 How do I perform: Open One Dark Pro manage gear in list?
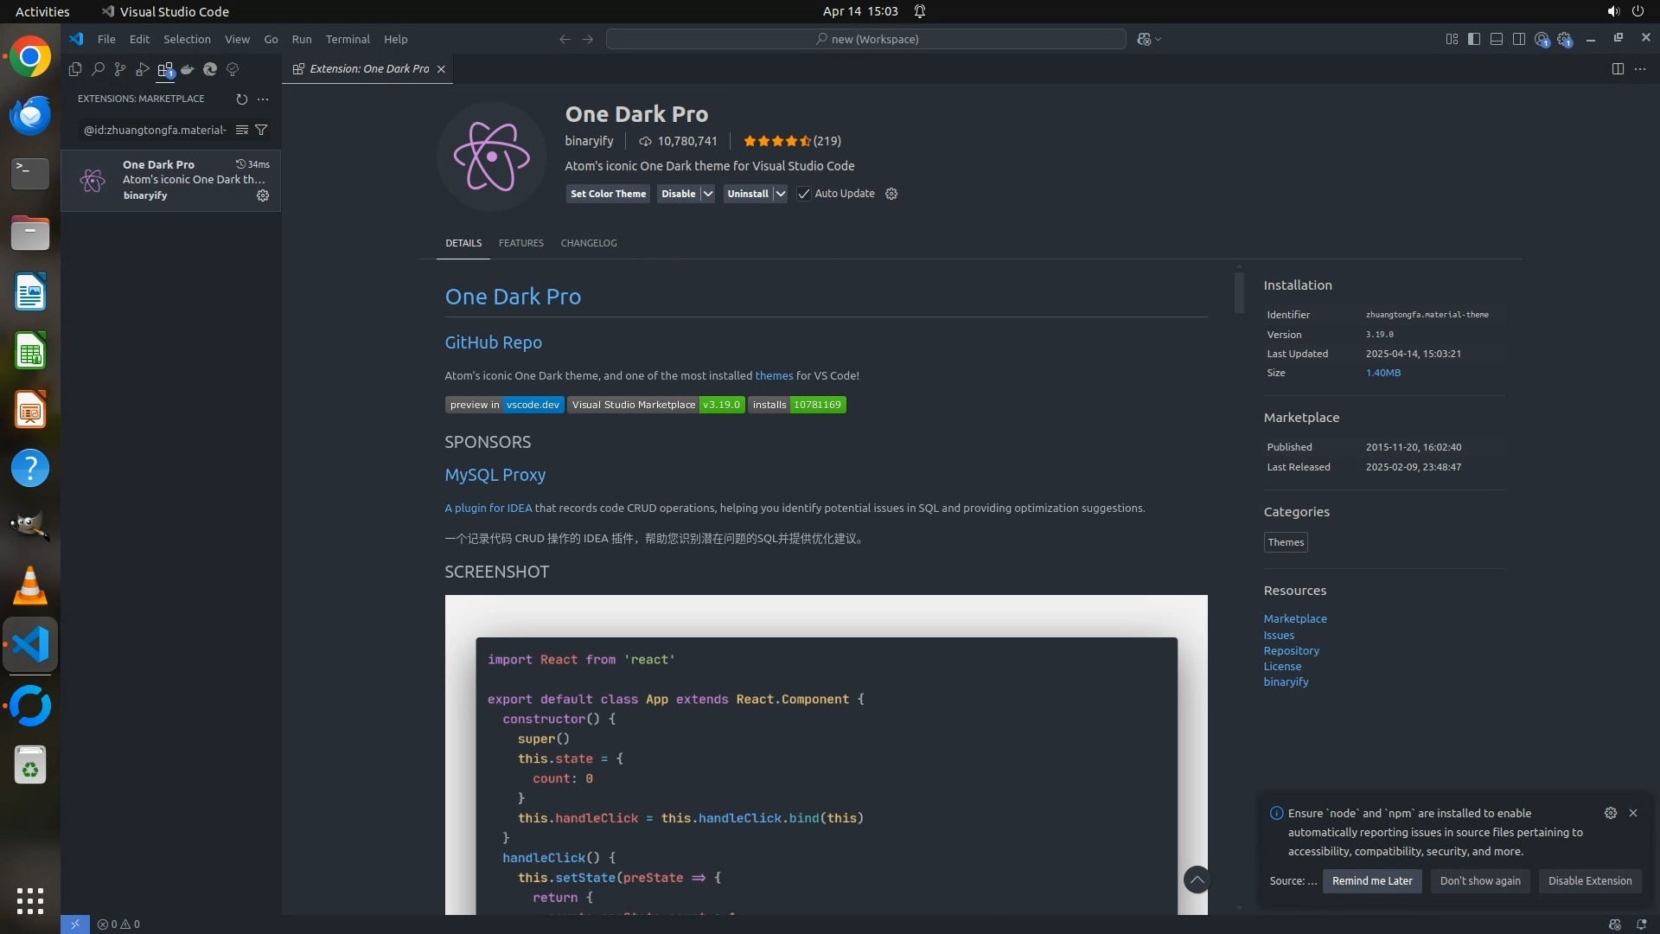[263, 195]
